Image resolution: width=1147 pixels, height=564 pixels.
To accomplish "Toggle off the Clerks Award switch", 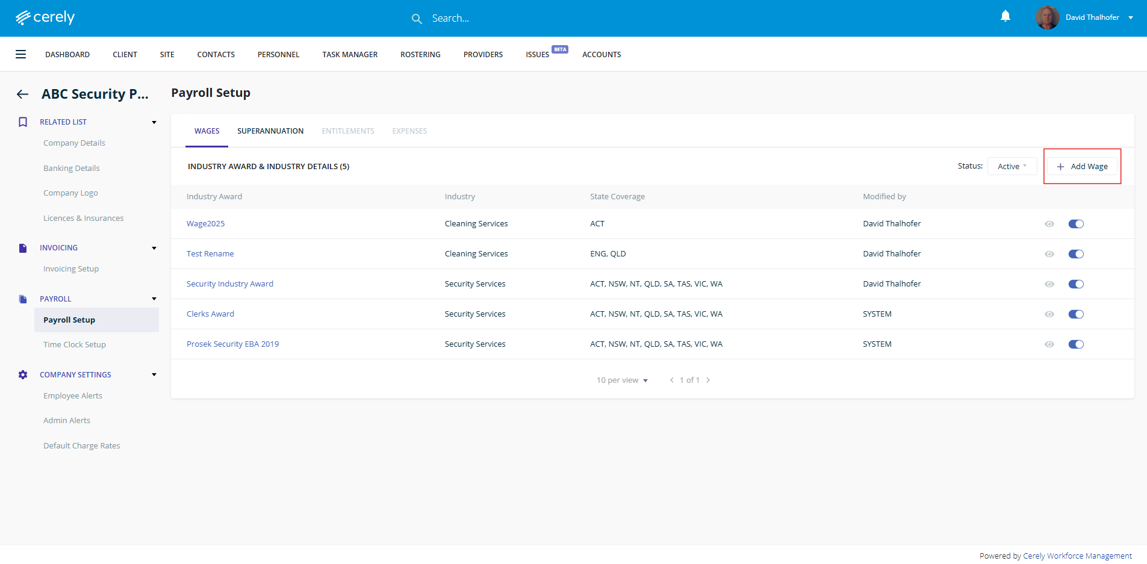I will pos(1075,314).
